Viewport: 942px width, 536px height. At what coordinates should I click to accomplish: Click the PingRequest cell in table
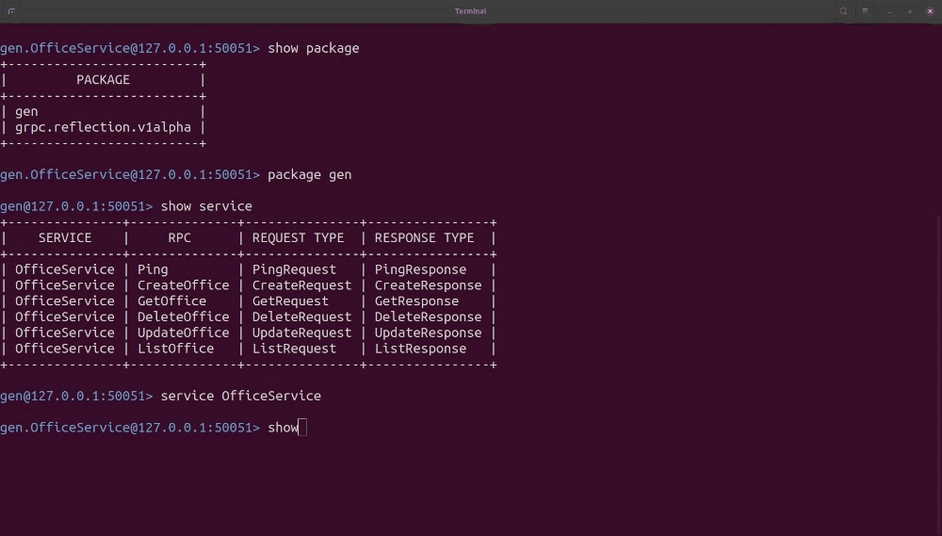294,269
